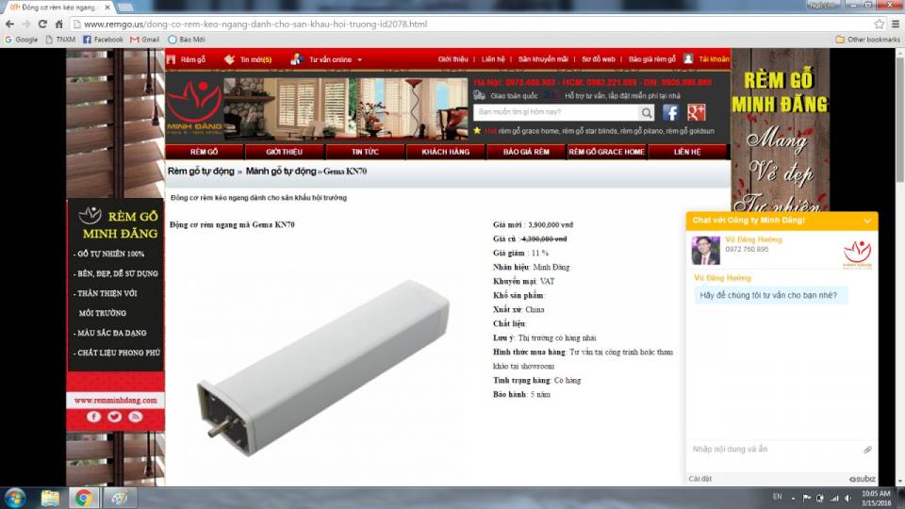Bookmark this page with the star icon

pyautogui.click(x=879, y=24)
